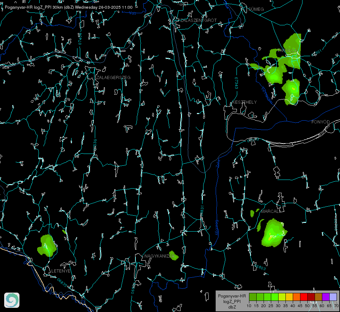Click the TAPOLCA label under radar echo
340x312 pixels.
(287, 51)
